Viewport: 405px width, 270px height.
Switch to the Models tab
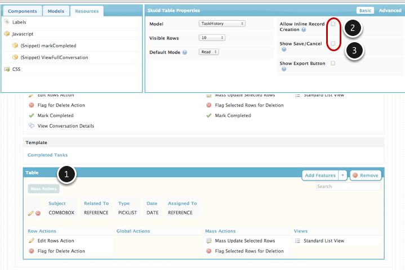click(x=55, y=11)
